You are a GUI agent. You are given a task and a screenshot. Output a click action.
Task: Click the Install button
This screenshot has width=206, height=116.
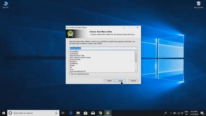pyautogui.click(x=120, y=81)
